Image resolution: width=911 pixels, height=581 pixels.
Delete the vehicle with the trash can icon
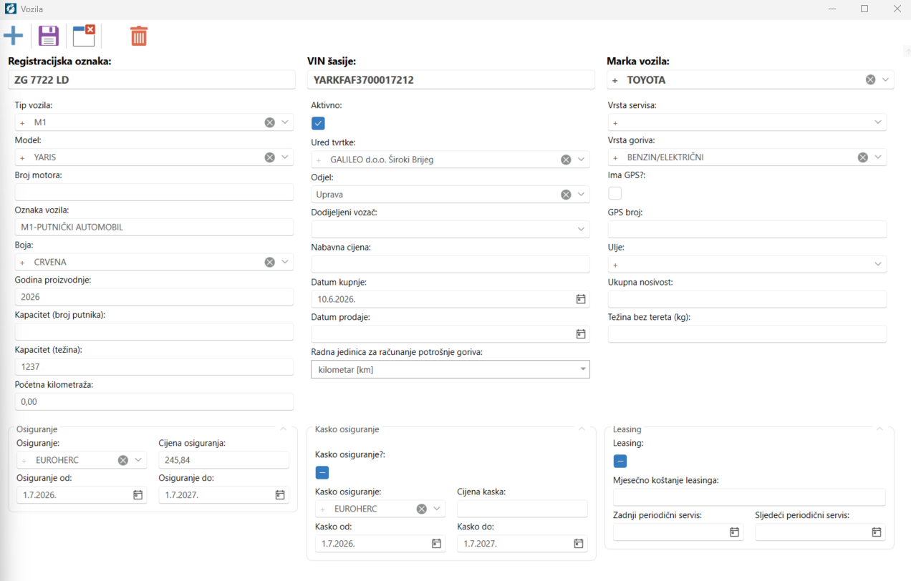pos(139,36)
